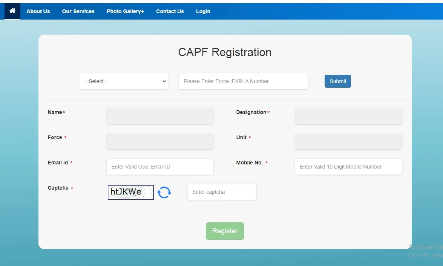The width and height of the screenshot is (443, 266).
Task: Focus the Designation field
Action: (x=348, y=116)
